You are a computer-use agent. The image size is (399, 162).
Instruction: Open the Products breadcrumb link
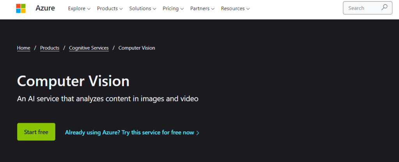(x=49, y=48)
